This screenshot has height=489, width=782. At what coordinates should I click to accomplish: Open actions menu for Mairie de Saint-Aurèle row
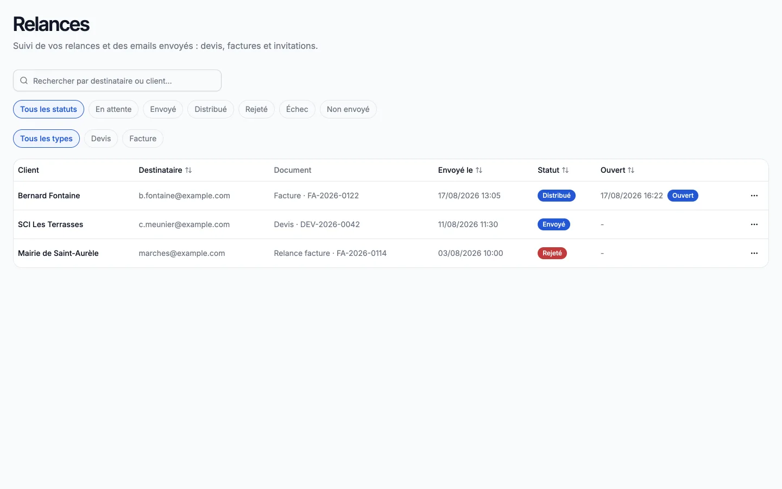pos(754,253)
